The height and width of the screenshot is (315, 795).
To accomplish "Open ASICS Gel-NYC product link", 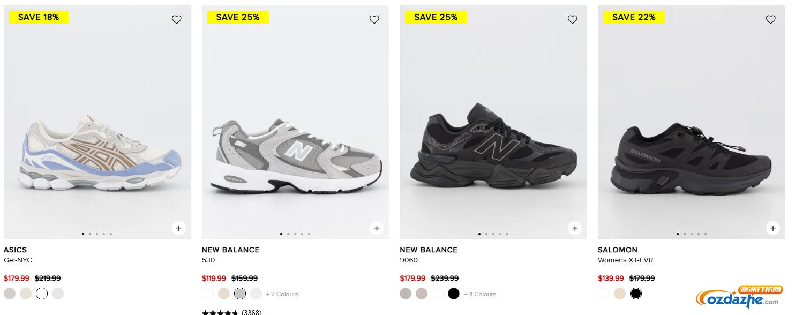I will (18, 260).
